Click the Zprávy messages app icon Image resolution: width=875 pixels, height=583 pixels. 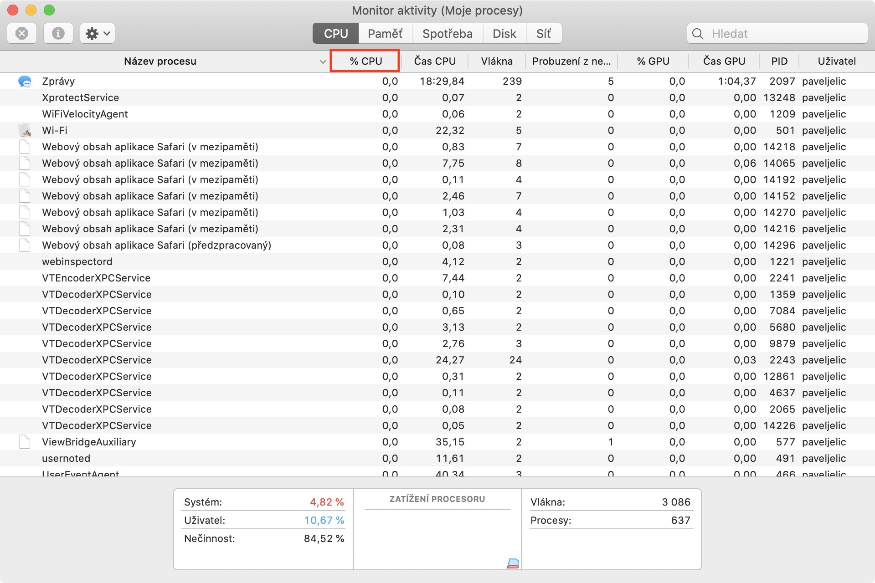[x=25, y=82]
